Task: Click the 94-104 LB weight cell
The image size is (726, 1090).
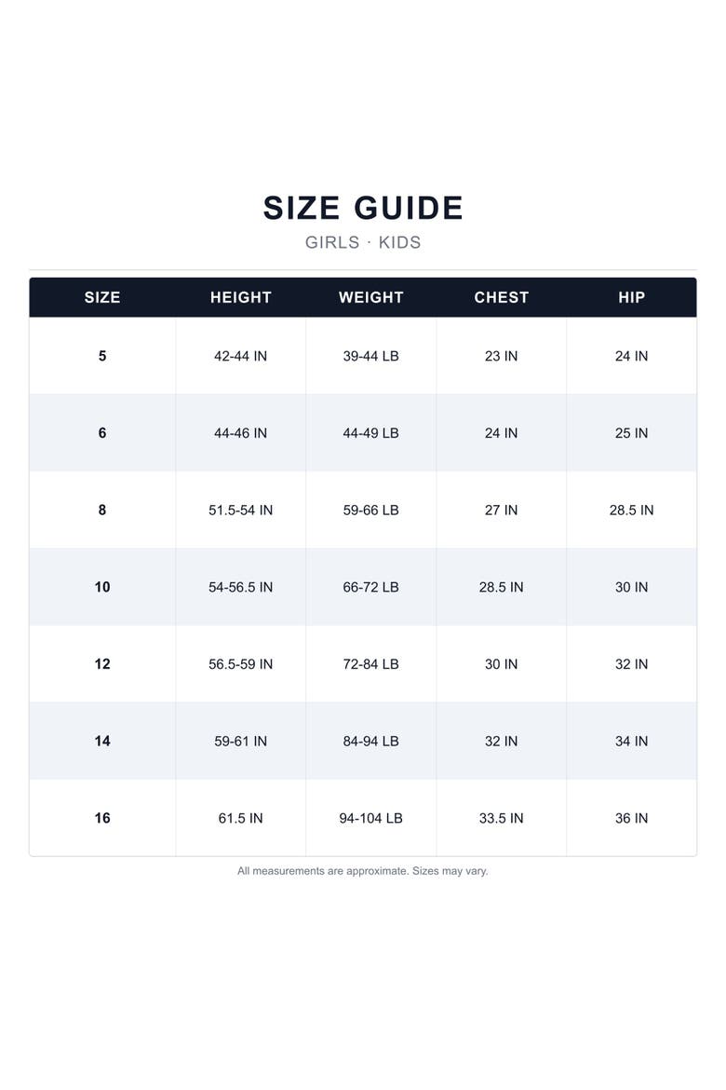Action: pyautogui.click(x=371, y=818)
